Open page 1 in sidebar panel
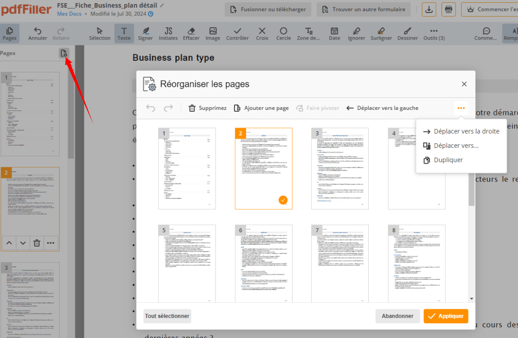This screenshot has width=518, height=338. [30, 114]
